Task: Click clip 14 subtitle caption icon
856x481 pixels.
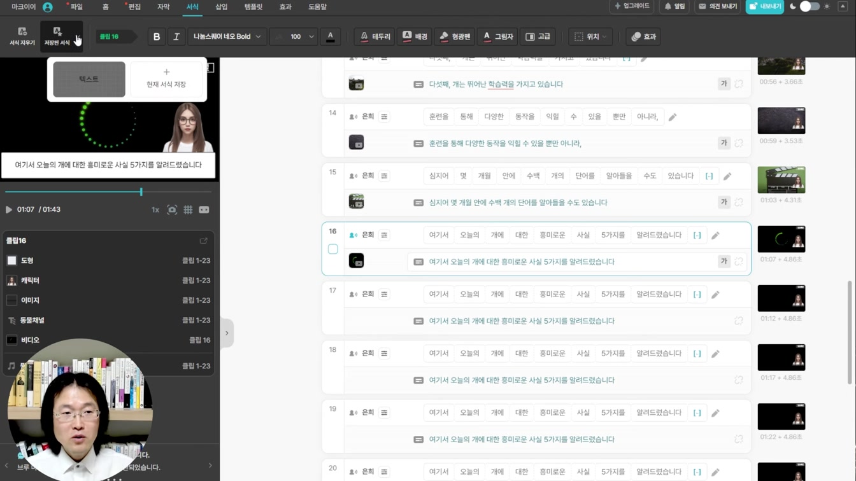Action: click(x=418, y=143)
